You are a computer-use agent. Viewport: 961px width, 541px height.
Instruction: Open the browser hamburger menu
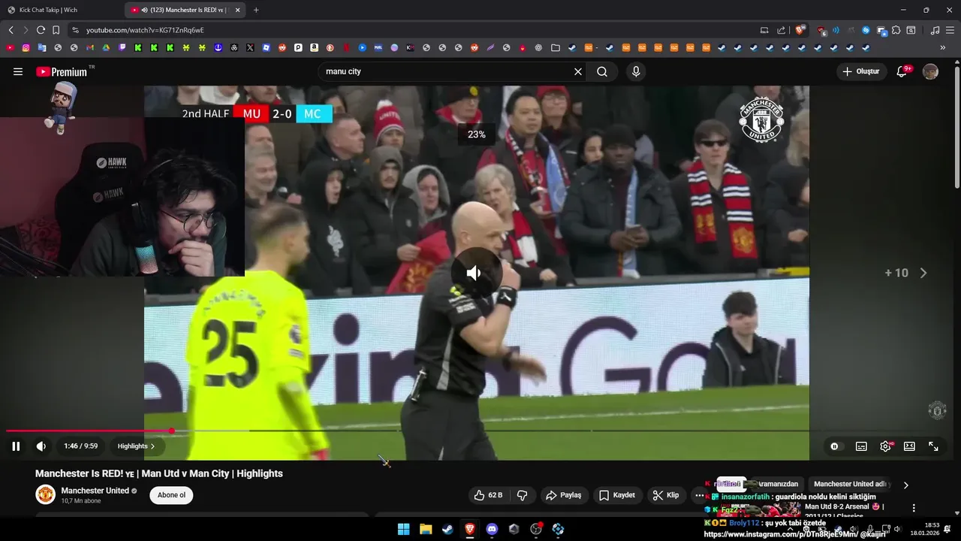pos(950,30)
